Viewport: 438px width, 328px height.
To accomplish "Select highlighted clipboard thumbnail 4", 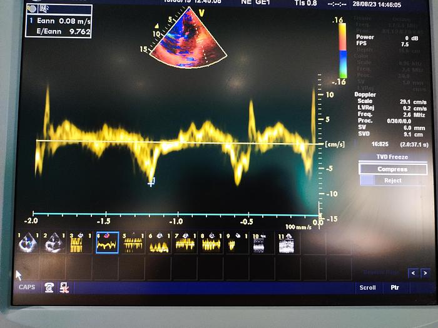I will [x=107, y=242].
